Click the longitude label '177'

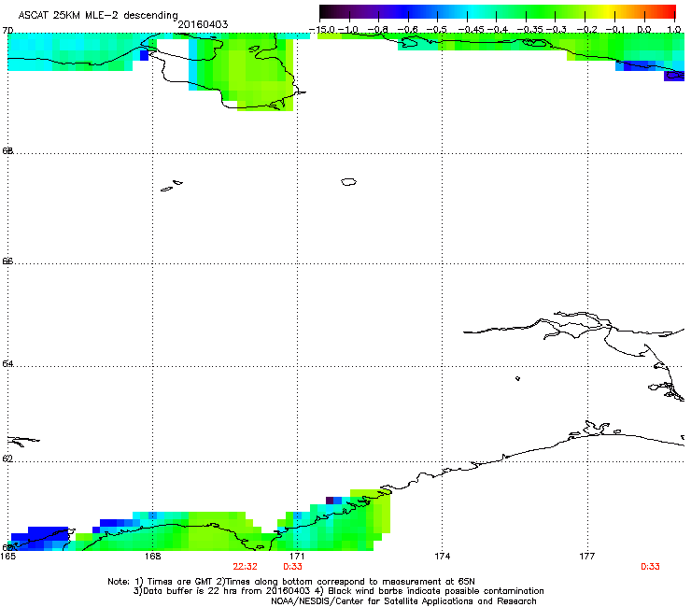pyautogui.click(x=587, y=557)
